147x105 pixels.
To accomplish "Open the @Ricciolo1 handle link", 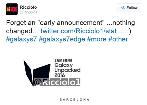I will pos(29,12).
